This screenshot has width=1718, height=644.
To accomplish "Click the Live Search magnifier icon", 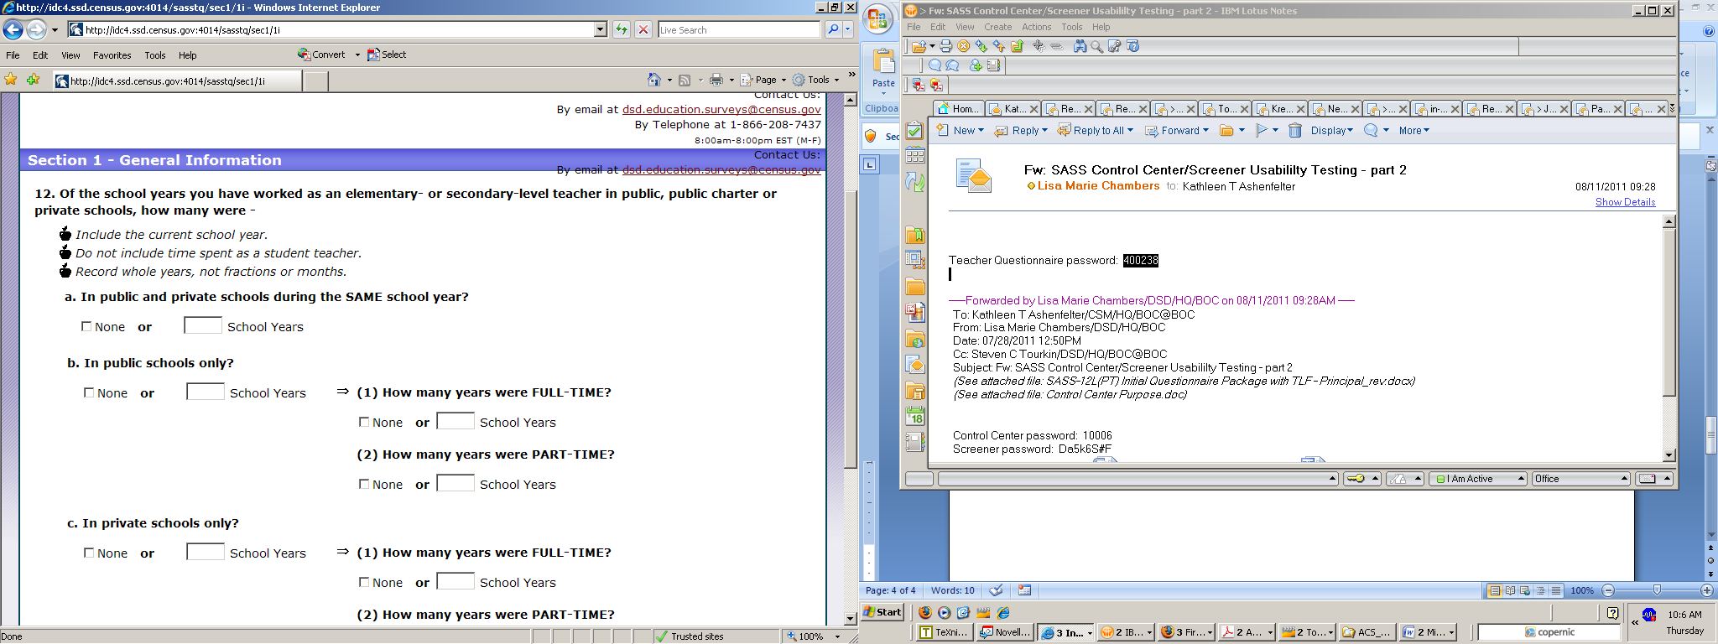I will (832, 29).
